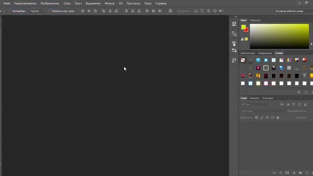Switch to the Коррекция tab
The height and width of the screenshot is (176, 313).
[265, 53]
